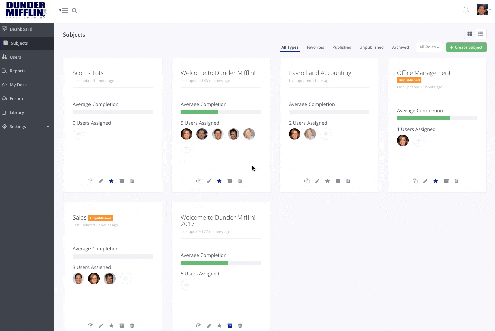
Task: Open the Payroll and Accounting title
Action: click(320, 73)
